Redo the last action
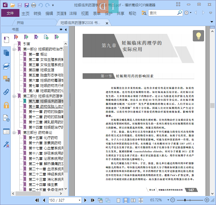Image resolution: width=216 pixels, height=205 pixels. coord(48,5)
